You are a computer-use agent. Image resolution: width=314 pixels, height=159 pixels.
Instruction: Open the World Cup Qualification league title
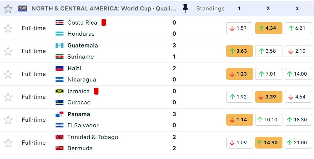click(x=104, y=9)
